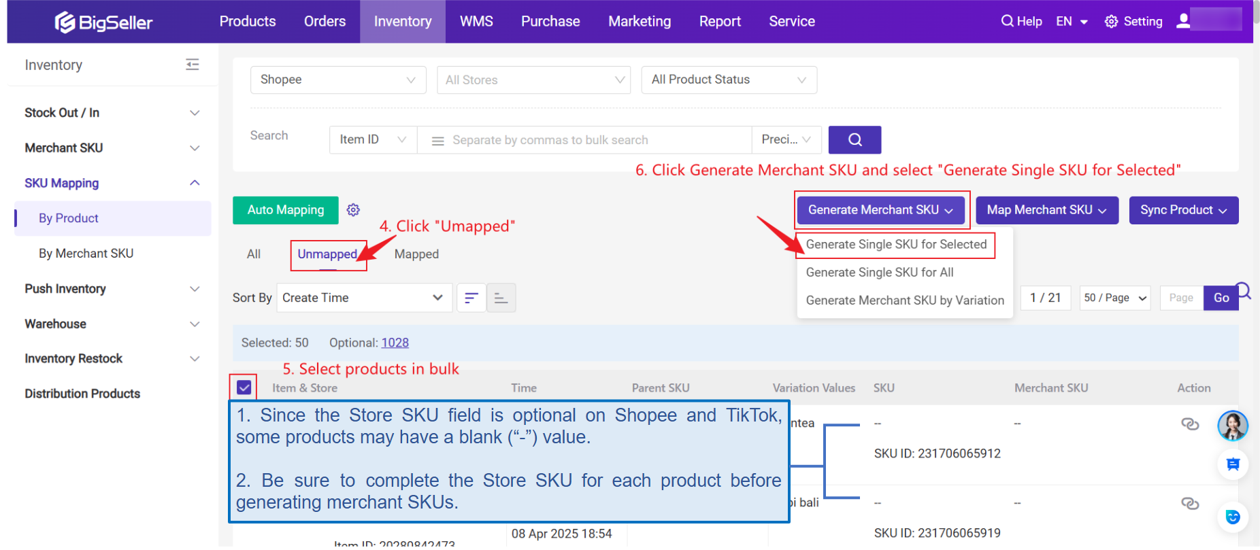Click link icon for SKU ID 231706065919

1190,504
